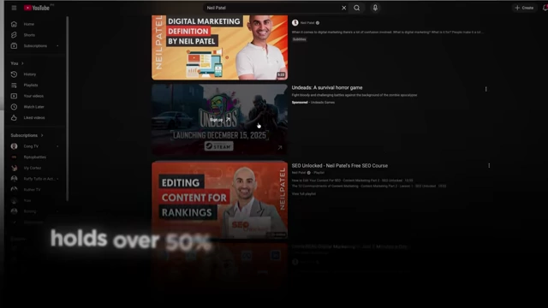The image size is (548, 308).
Task: Click the sidebar scrollbar
Action: 67,109
